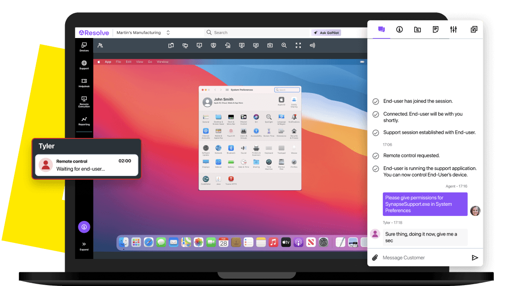Open the Apple menu in the remote screen

(99, 62)
